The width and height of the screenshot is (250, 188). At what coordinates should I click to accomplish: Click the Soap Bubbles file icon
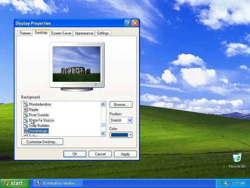25,125
